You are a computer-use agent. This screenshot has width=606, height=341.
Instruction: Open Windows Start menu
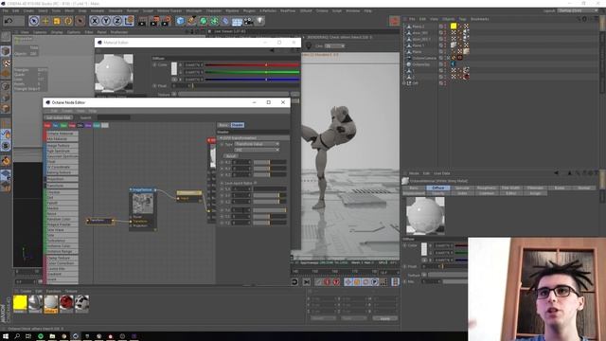coord(6,336)
